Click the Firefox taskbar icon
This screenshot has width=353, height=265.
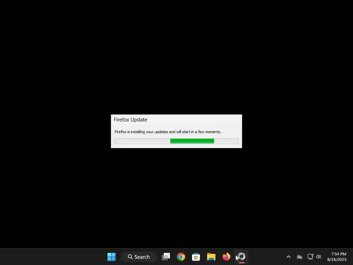pos(226,257)
